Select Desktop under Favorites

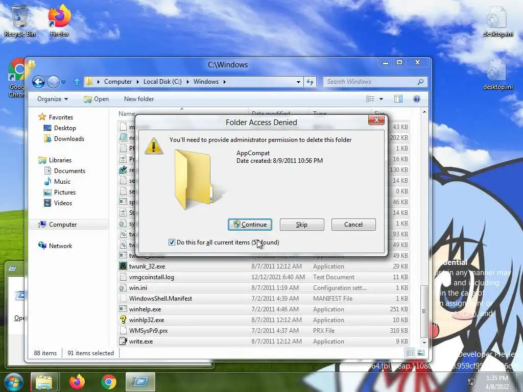[x=65, y=128]
